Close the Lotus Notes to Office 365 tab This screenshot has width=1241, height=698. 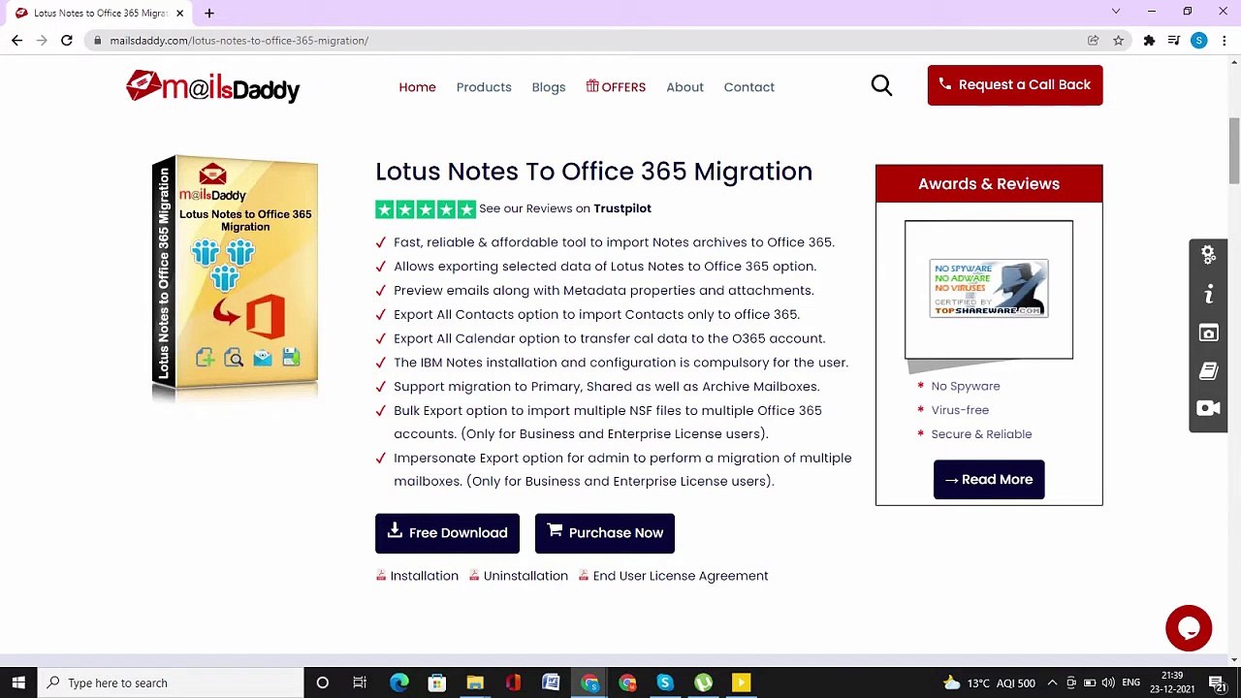(179, 13)
